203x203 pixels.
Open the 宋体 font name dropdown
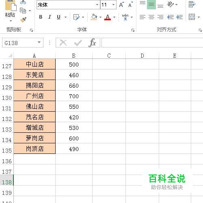pos(97,5)
